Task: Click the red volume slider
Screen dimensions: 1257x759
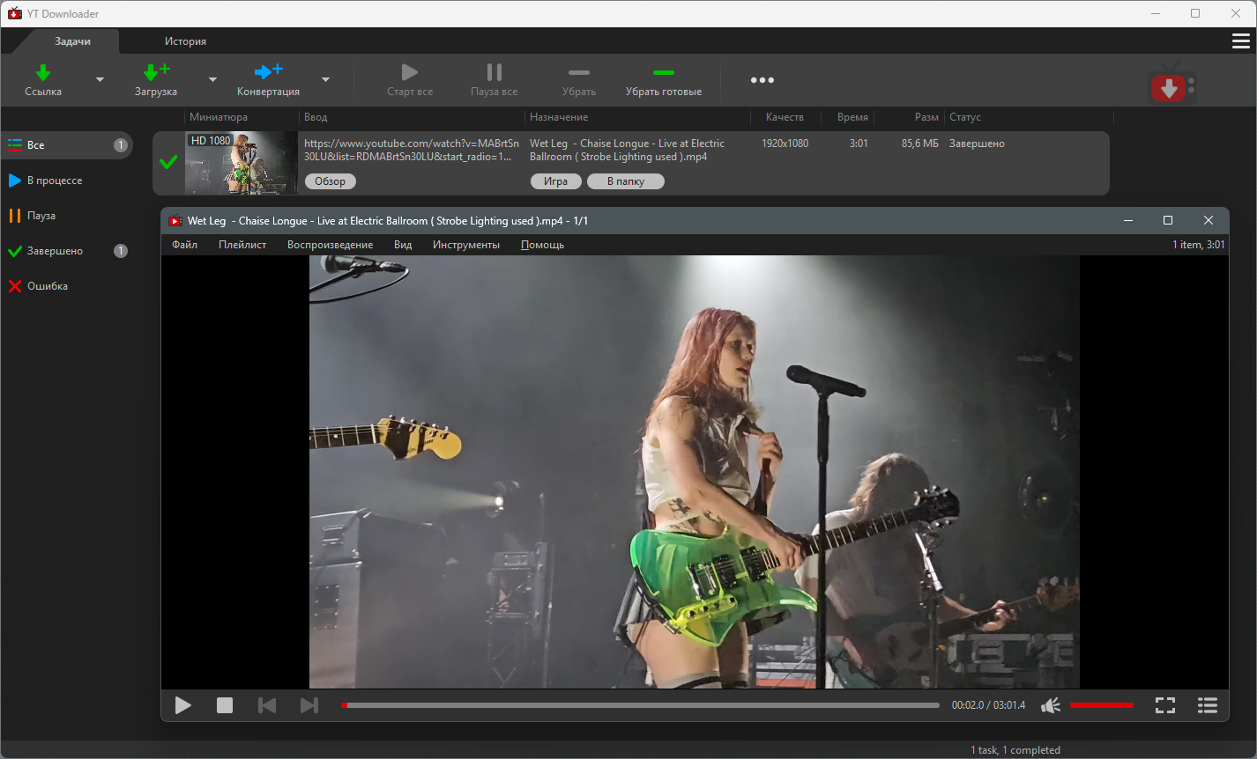Action: pos(1101,705)
